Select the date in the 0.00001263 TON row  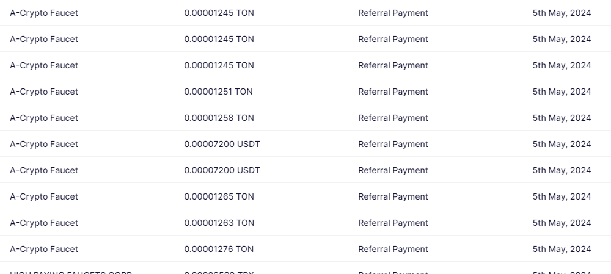(x=562, y=223)
